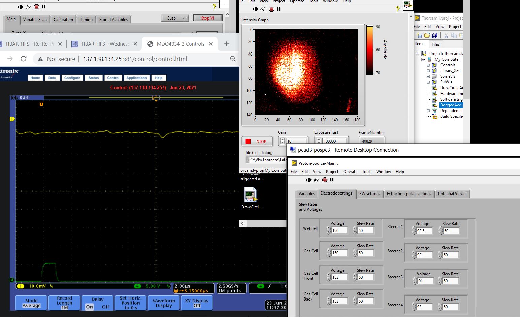
Task: Open a new browser tab
Action: 227,44
